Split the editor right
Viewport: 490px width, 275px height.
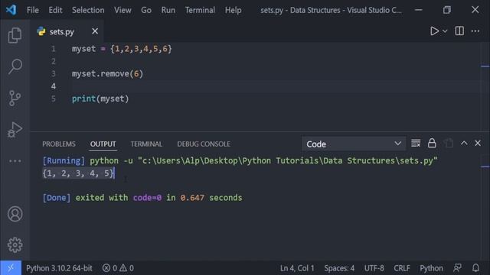(x=459, y=31)
